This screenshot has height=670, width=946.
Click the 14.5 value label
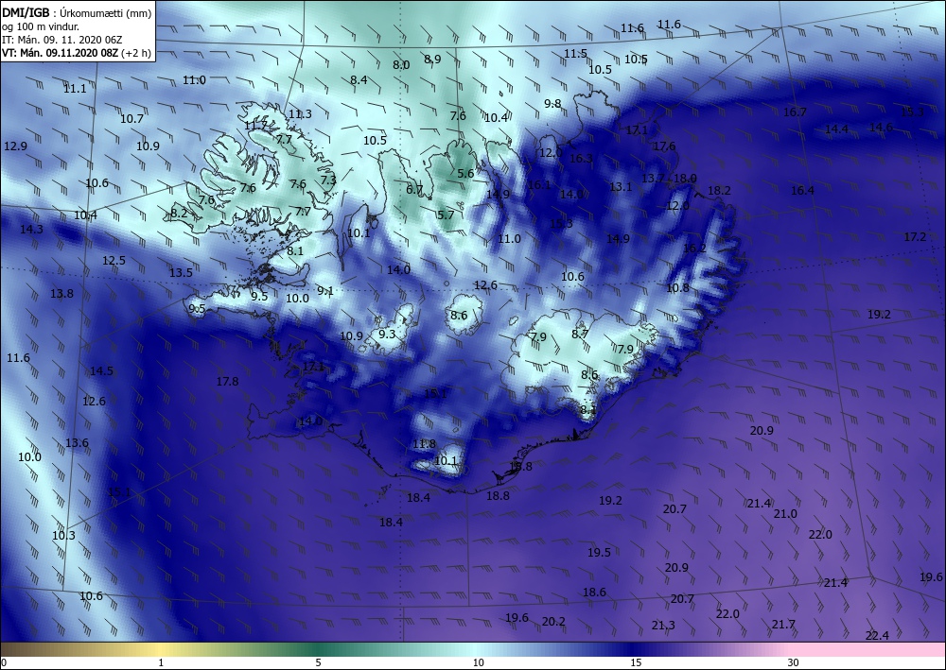(101, 371)
